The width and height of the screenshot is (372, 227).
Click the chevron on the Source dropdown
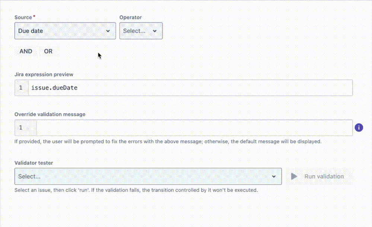pyautogui.click(x=108, y=31)
